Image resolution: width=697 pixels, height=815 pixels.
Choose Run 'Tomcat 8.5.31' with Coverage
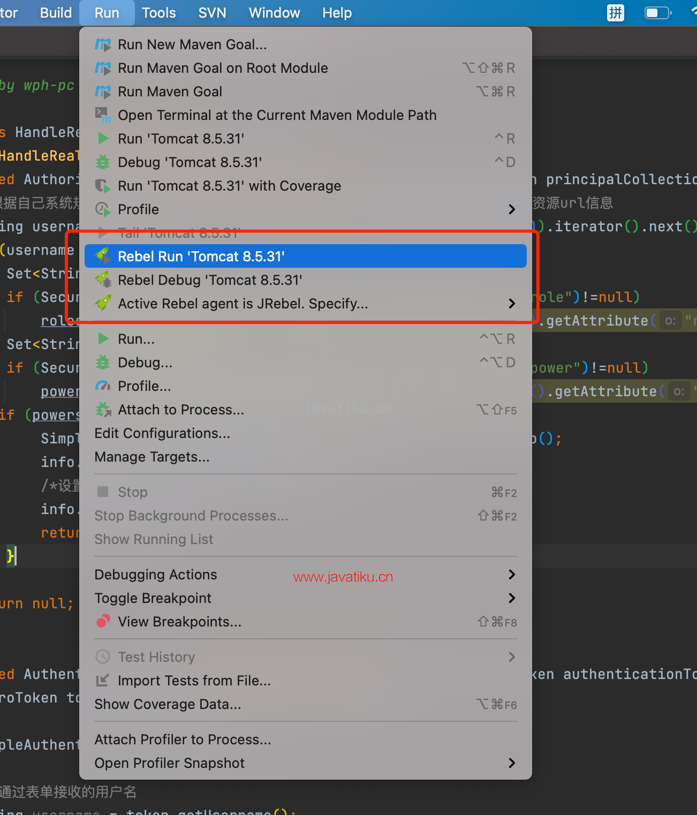306,186
